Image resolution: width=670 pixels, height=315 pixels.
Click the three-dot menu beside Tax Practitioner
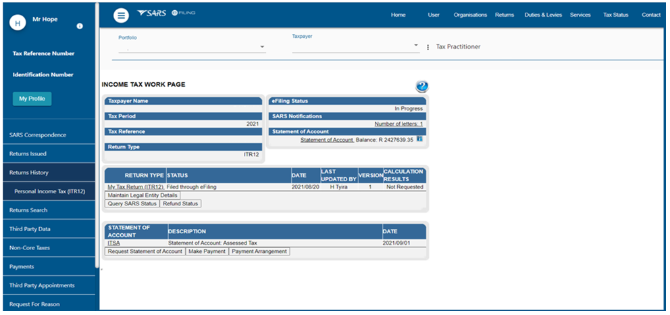pos(428,47)
